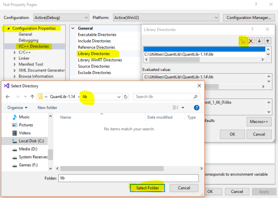
Task: Select Media (D:) drive
Action: (28, 149)
